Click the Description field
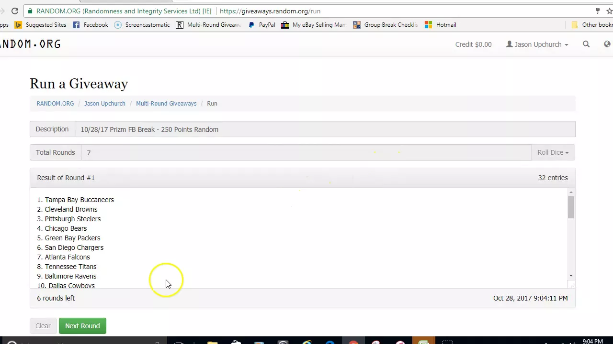 [325, 129]
